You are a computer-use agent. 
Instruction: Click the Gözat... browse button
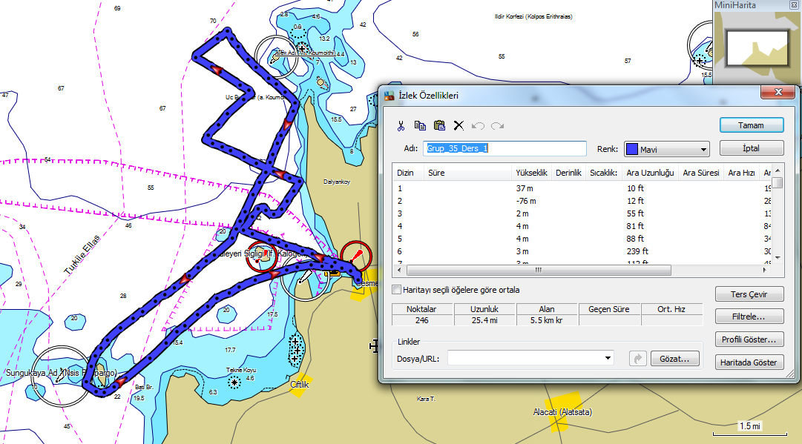(x=675, y=359)
